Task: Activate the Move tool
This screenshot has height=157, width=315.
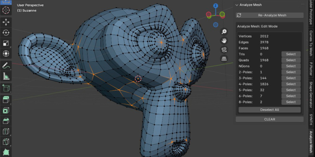Action: [x=6, y=22]
